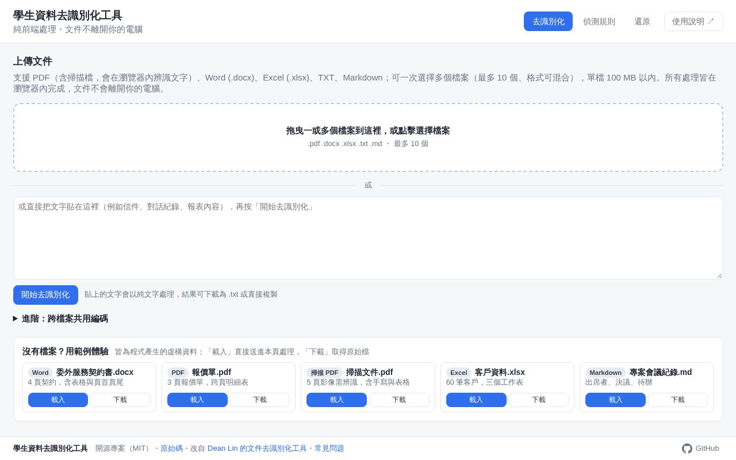Click 60 筆客戶，三個工作表 description
Screen dimensions: 736x460
click(485, 382)
